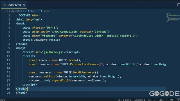Click the number 75 camera argument
Viewport: 180px width, 101px height.
point(102,64)
